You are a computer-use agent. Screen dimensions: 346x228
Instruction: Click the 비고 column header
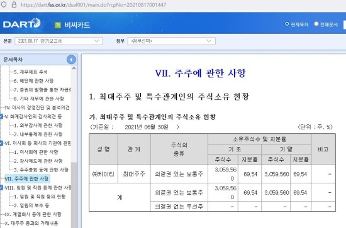pyautogui.click(x=323, y=149)
